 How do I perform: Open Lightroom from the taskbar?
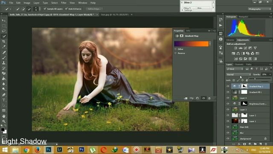click(59, 150)
